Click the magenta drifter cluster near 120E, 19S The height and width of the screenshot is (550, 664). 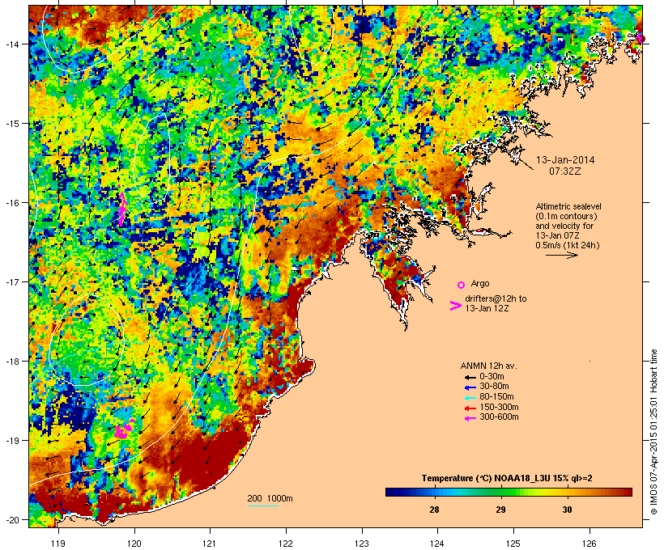(x=124, y=429)
